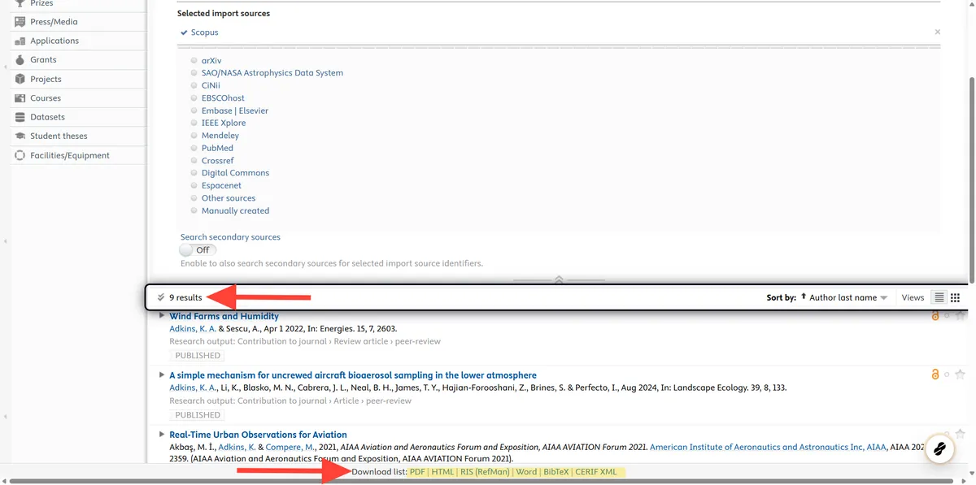The image size is (976, 485).
Task: Open author link Compere, M.
Action: tap(290, 447)
